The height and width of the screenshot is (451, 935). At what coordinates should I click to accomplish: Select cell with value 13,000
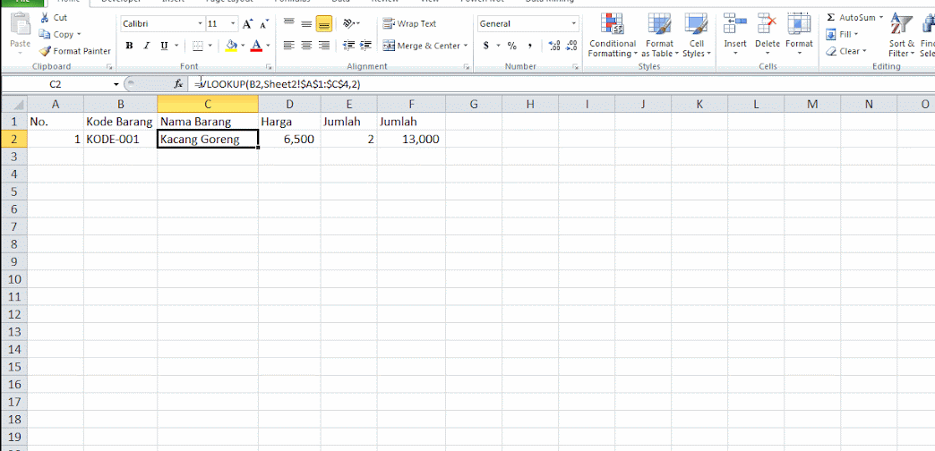pyautogui.click(x=411, y=140)
